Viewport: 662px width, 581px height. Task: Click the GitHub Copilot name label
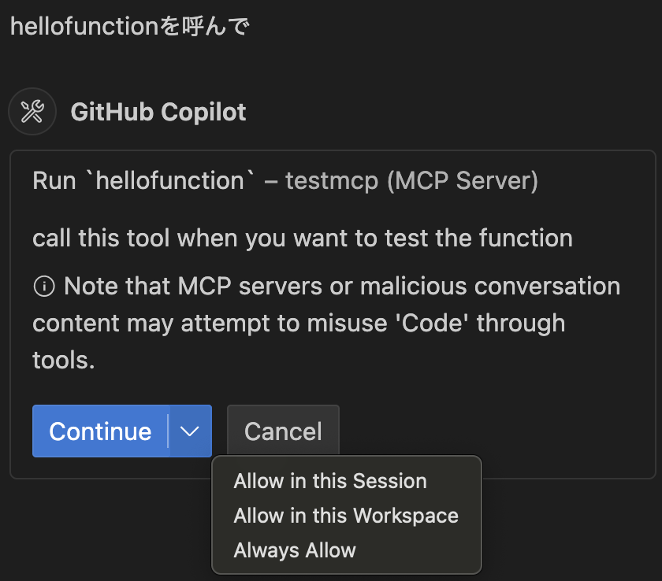click(158, 112)
